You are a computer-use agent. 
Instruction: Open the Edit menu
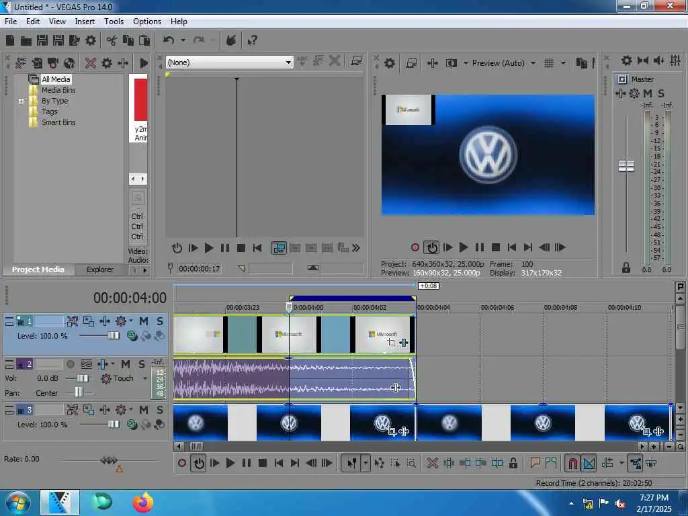[32, 21]
